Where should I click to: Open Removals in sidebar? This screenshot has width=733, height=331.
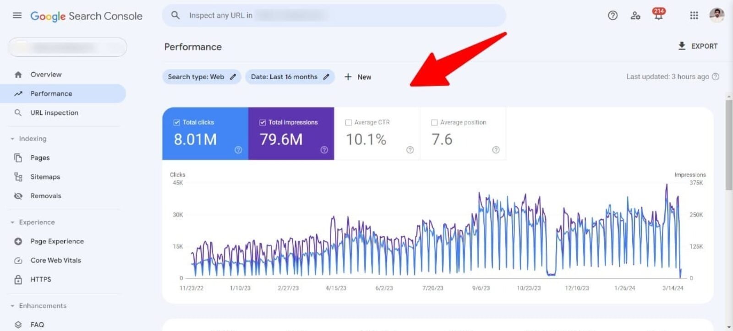(x=46, y=196)
